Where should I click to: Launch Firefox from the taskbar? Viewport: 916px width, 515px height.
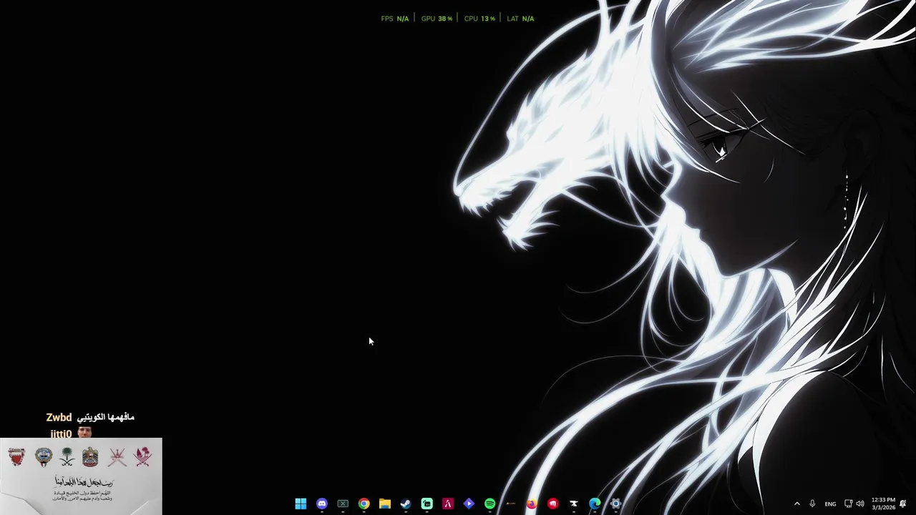pos(532,504)
